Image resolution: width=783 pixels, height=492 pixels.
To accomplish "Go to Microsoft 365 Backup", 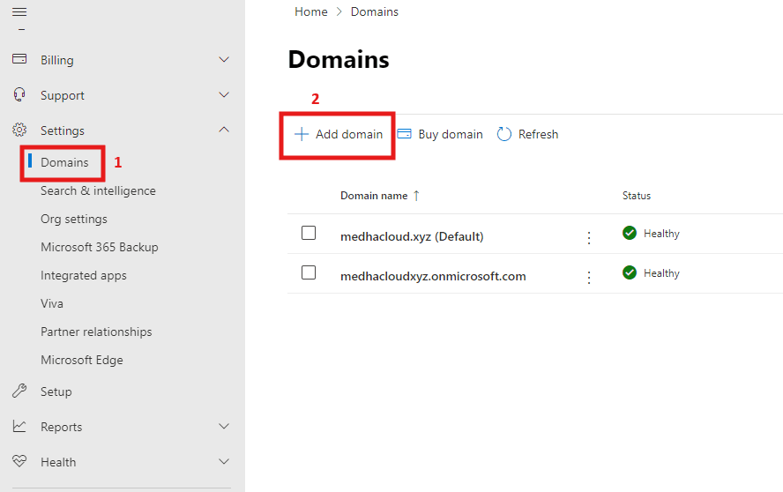I will [100, 247].
